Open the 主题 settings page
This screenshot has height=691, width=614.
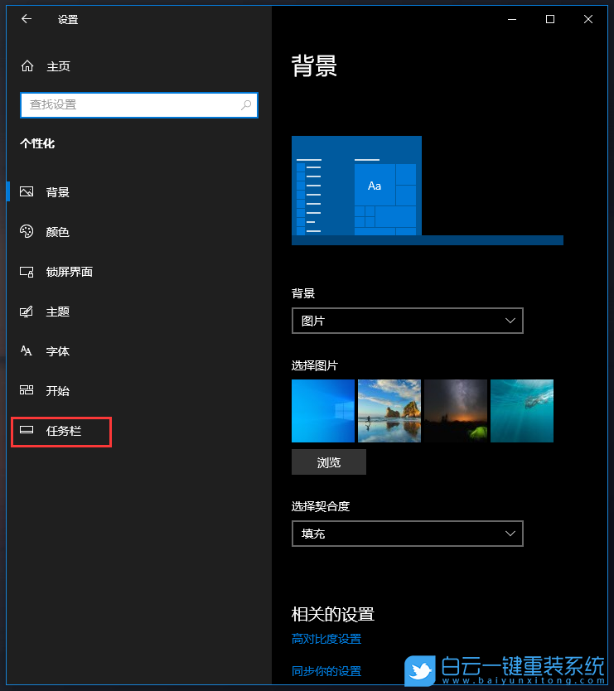click(x=139, y=312)
